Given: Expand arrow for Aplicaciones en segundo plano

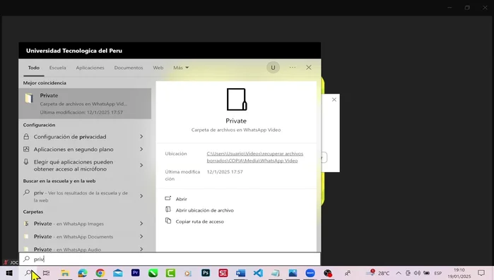Looking at the screenshot, I should [141, 150].
